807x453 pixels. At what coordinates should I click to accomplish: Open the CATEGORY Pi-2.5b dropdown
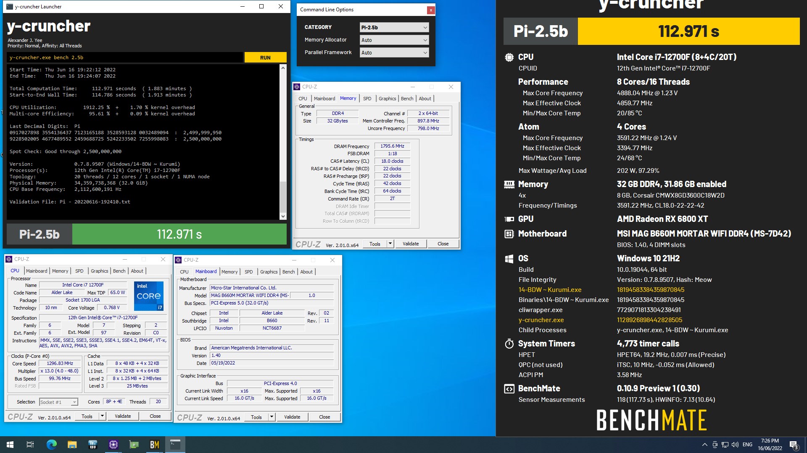(394, 27)
